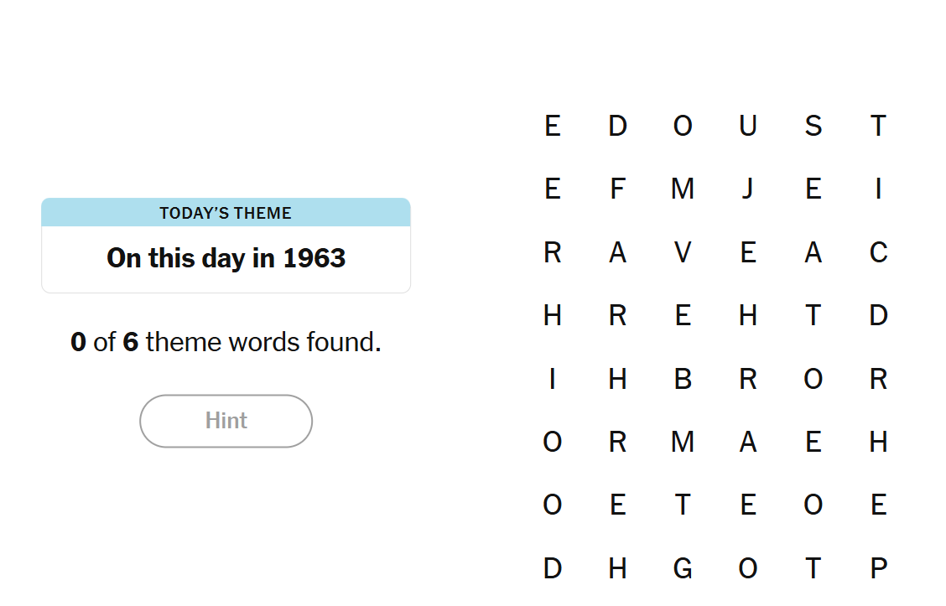The width and height of the screenshot is (946, 606).
Task: Choose the letter J in the grid
Action: coord(747,189)
